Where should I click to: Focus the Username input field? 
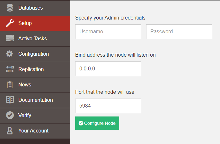tap(108, 32)
